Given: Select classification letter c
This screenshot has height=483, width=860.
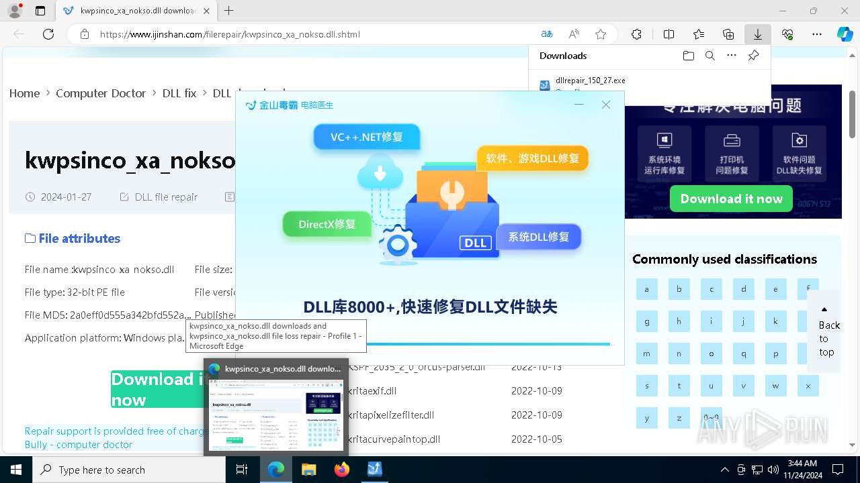Looking at the screenshot, I should coord(711,289).
